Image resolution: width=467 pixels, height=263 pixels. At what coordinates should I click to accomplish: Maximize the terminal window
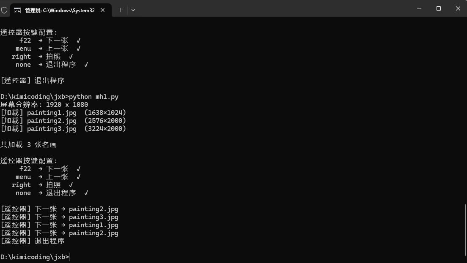(x=438, y=8)
